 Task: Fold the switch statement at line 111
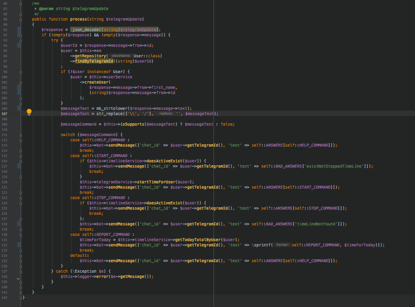(21, 134)
